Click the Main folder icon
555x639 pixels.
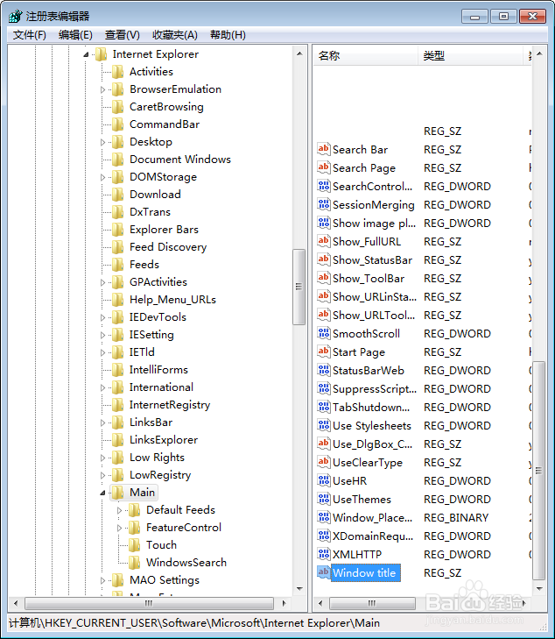(118, 493)
